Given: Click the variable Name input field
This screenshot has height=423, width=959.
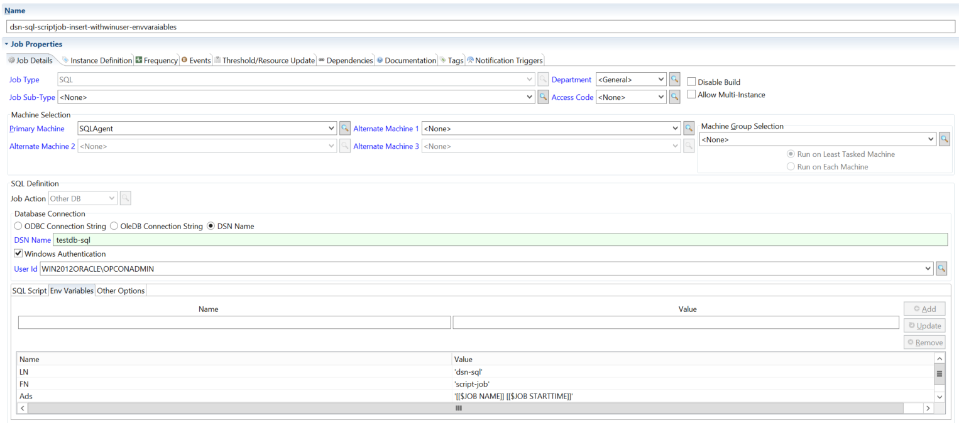Looking at the screenshot, I should [234, 322].
